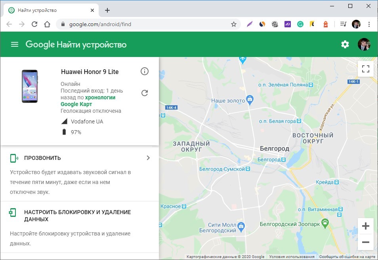Reload the page

point(34,24)
